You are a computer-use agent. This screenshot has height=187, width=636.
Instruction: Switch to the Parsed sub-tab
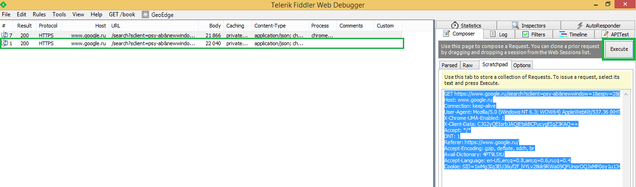pos(450,65)
